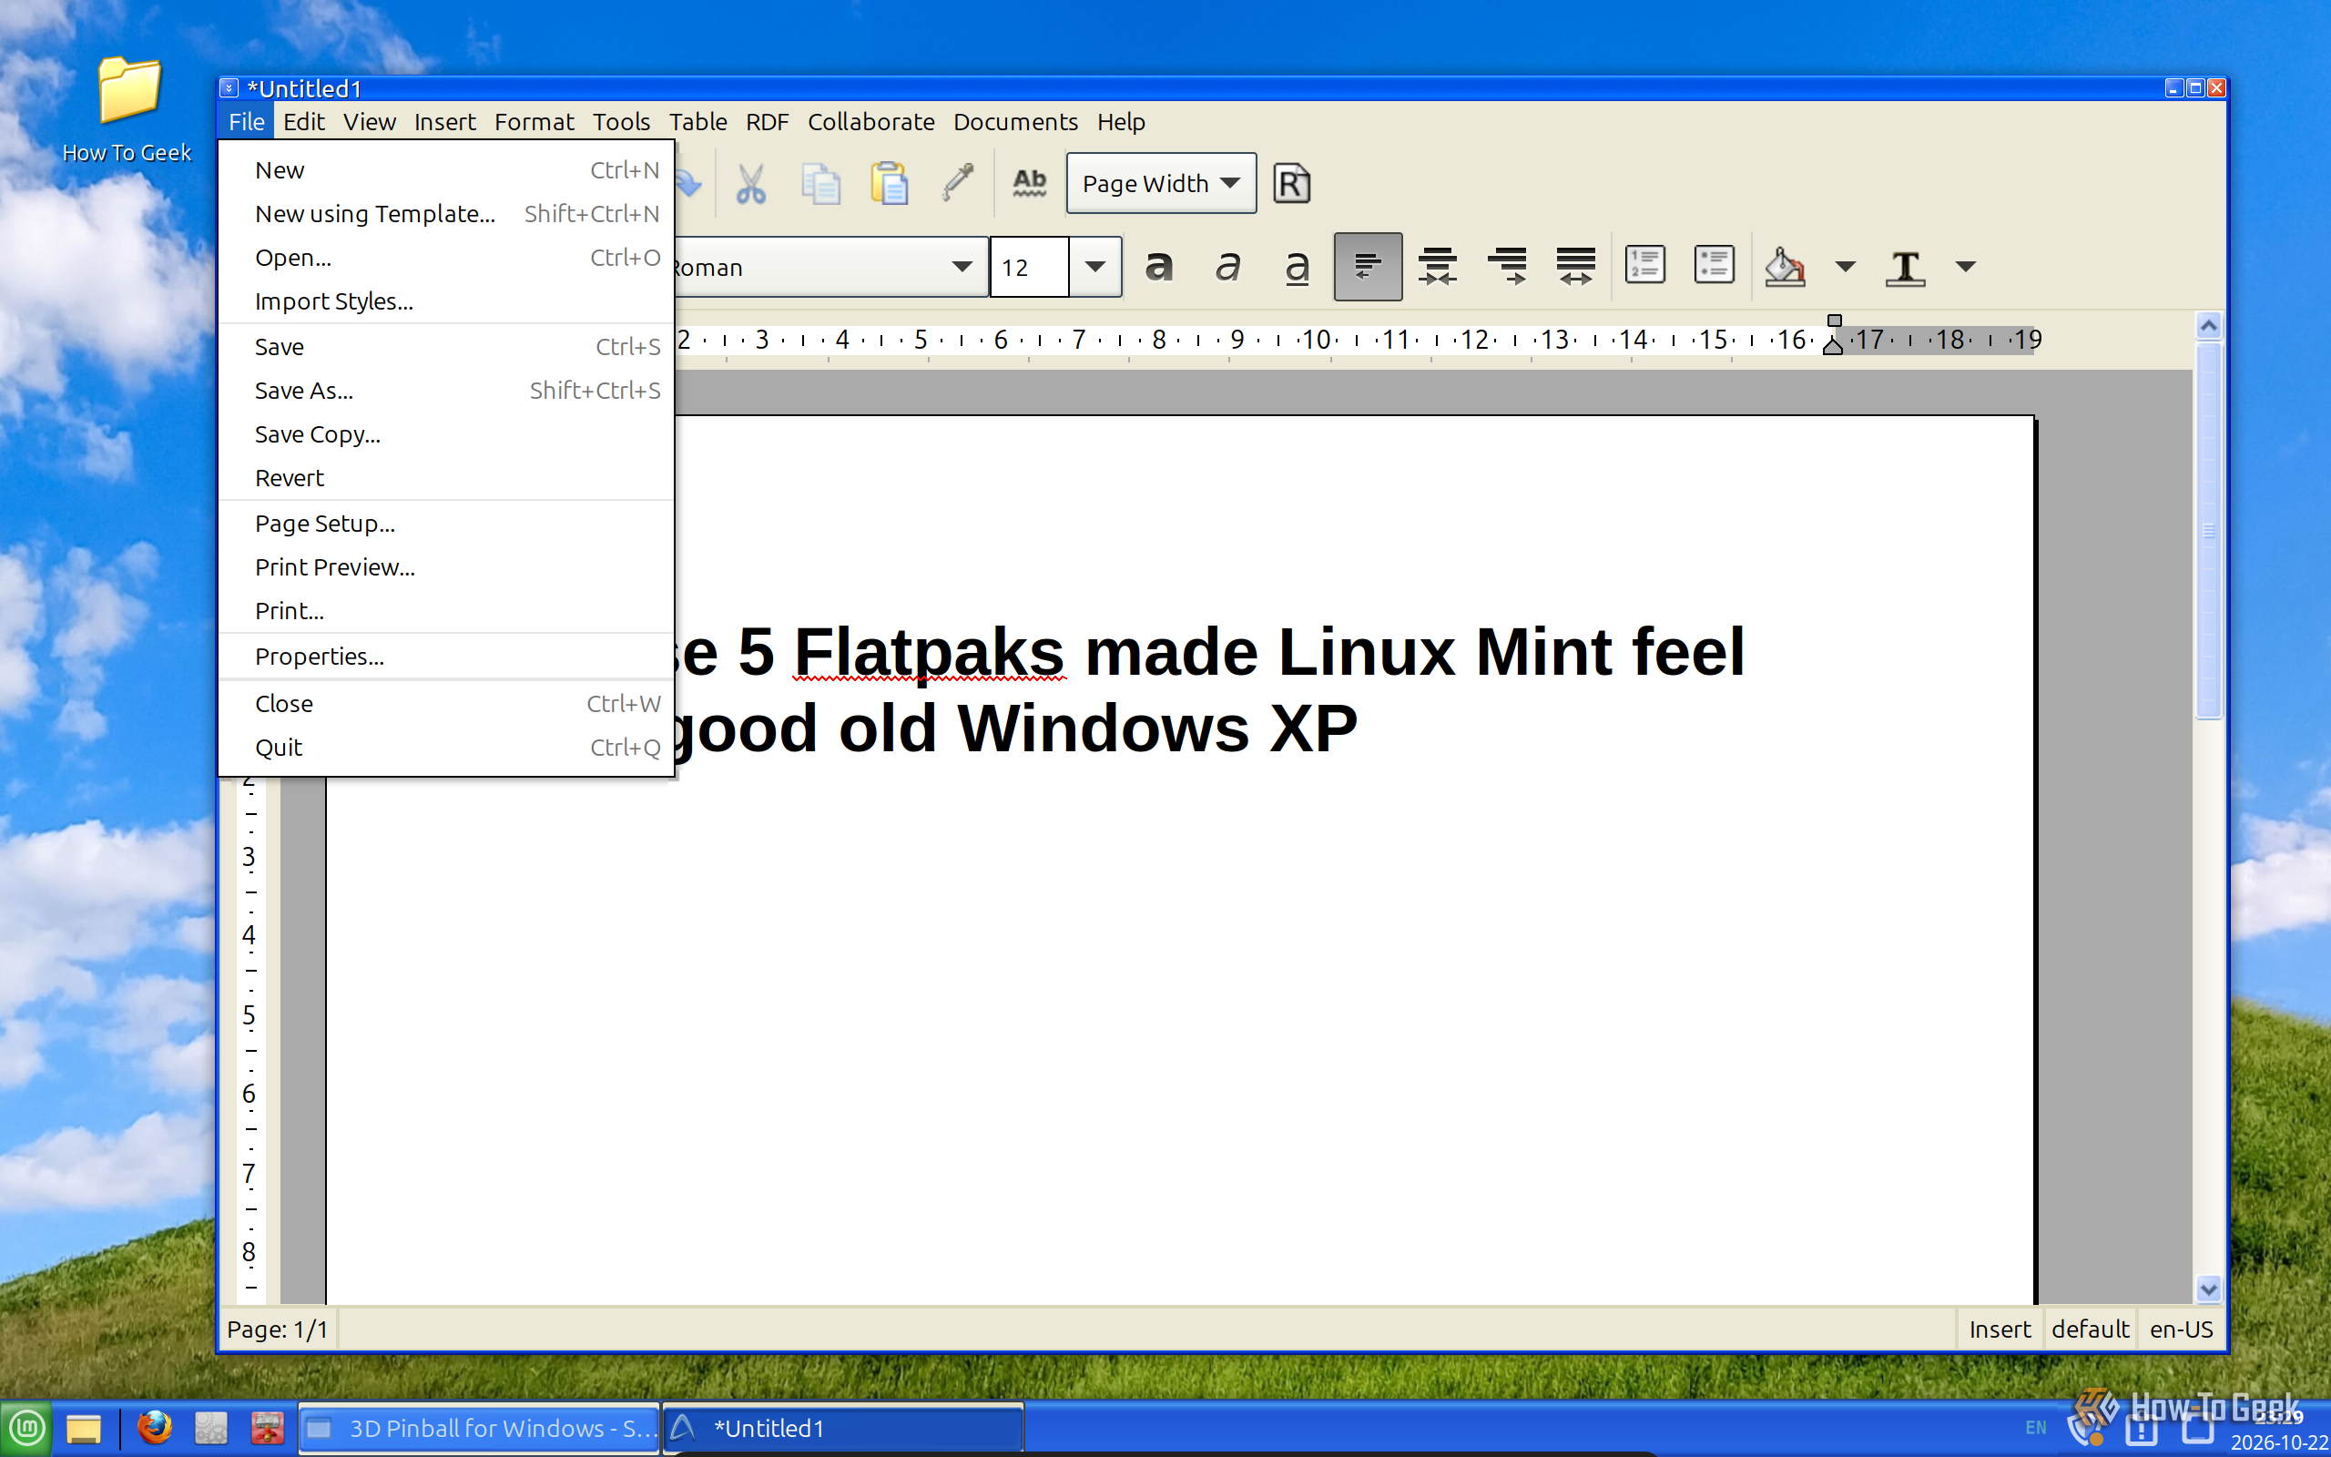This screenshot has height=1457, width=2331.
Task: Click the highlight color bucket icon
Action: coord(1785,266)
